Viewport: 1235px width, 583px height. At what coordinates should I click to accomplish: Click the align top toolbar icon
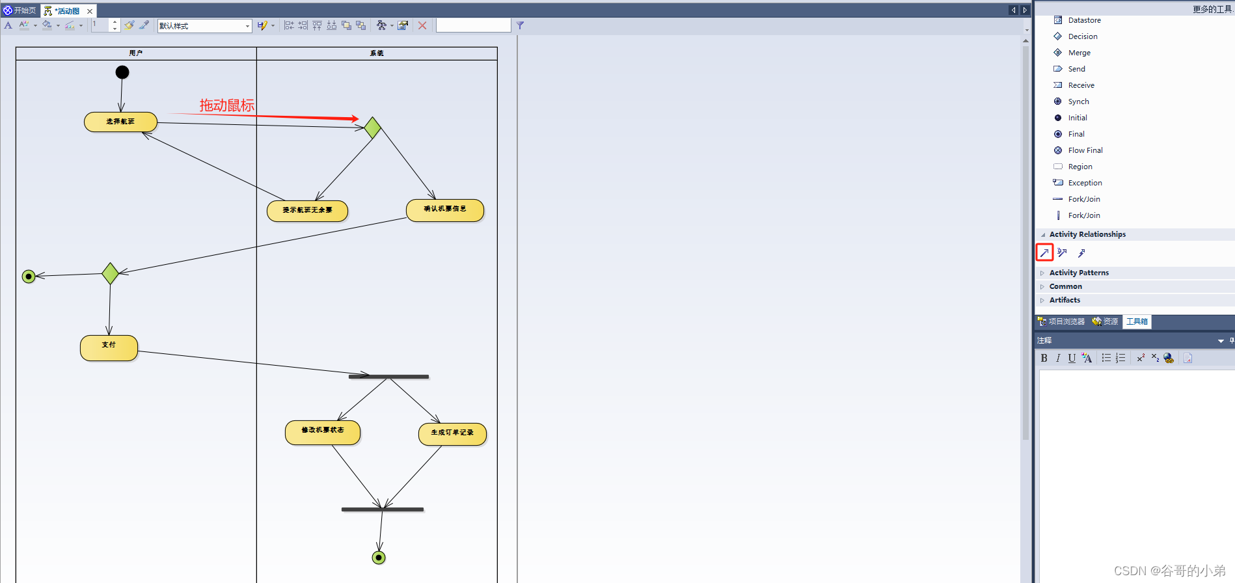pos(318,25)
